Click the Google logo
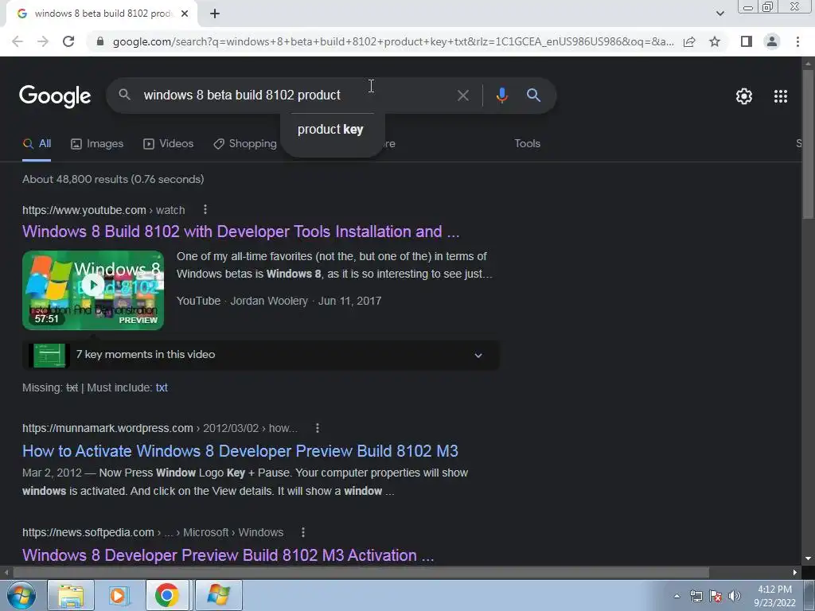 coord(55,95)
